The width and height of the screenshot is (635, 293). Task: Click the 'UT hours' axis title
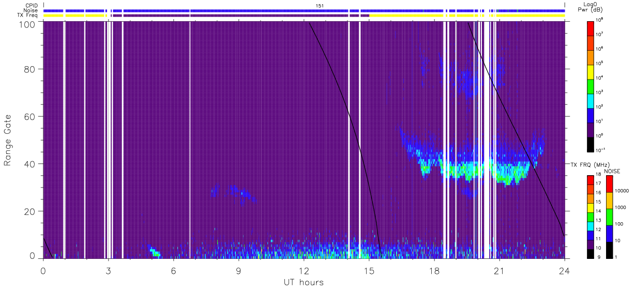coord(304,282)
